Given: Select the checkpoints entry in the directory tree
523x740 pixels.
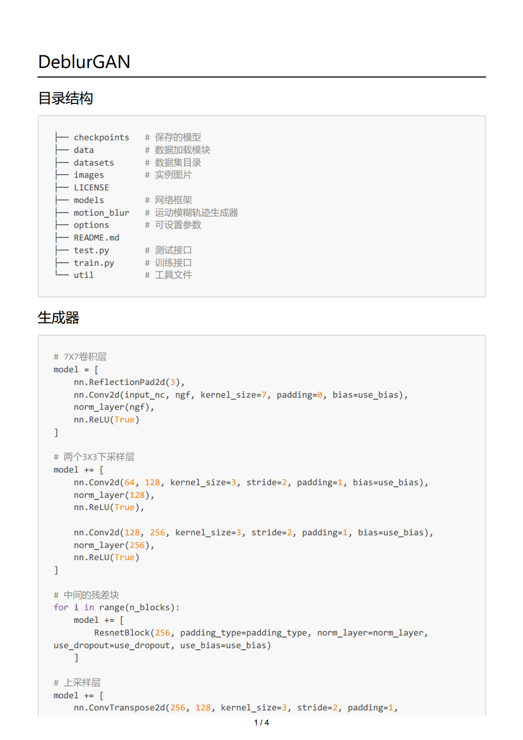Looking at the screenshot, I should pos(102,137).
